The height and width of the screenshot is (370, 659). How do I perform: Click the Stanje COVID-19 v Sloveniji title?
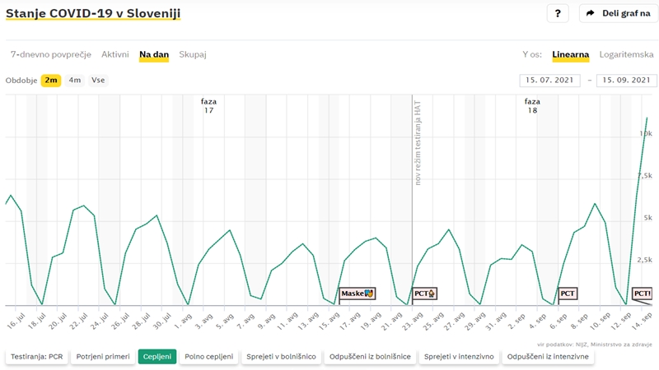pyautogui.click(x=93, y=13)
